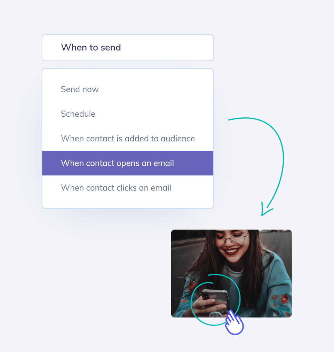334x352 pixels.
Task: Click the phone grip under the phone
Action: tap(216, 314)
